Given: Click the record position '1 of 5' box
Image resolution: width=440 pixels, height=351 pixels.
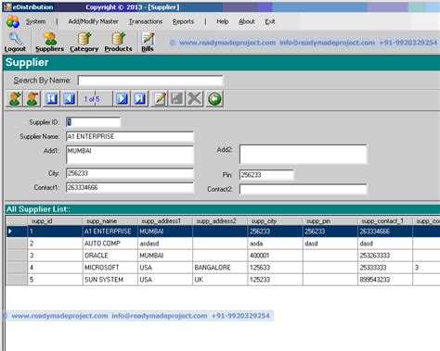Looking at the screenshot, I should (96, 99).
